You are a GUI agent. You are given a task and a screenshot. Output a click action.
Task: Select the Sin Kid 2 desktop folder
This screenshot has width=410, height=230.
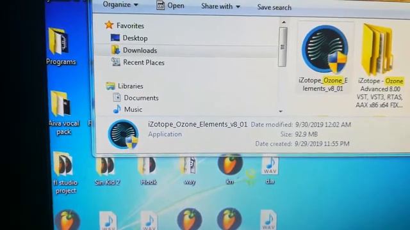(x=107, y=171)
